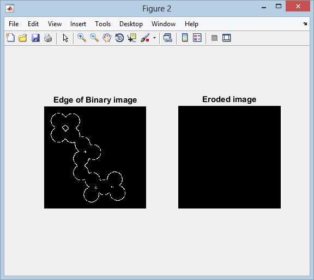Select the Edit Plot arrow tool
Screen dimensions: 314x280
click(65, 38)
